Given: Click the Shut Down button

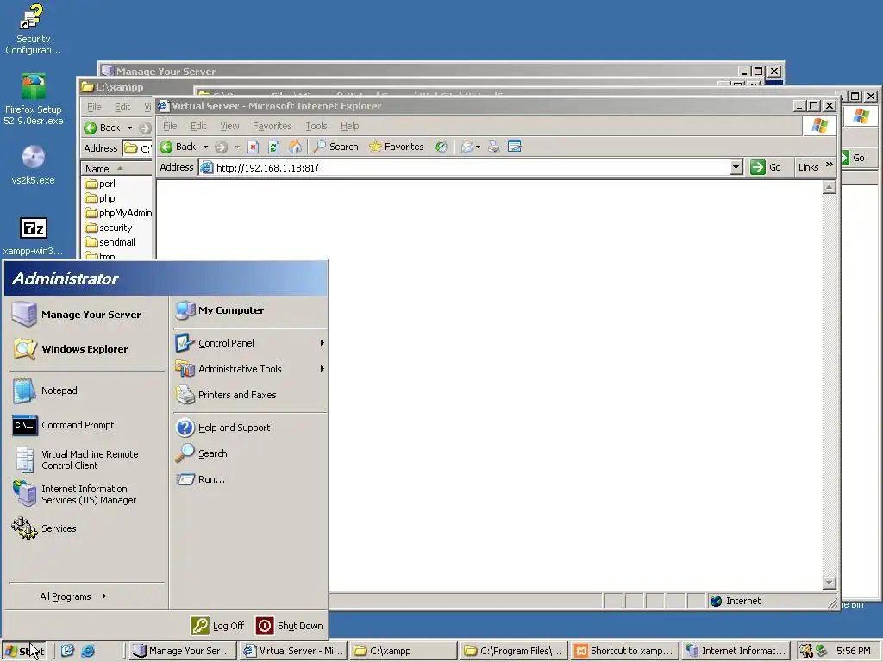Looking at the screenshot, I should pos(290,626).
